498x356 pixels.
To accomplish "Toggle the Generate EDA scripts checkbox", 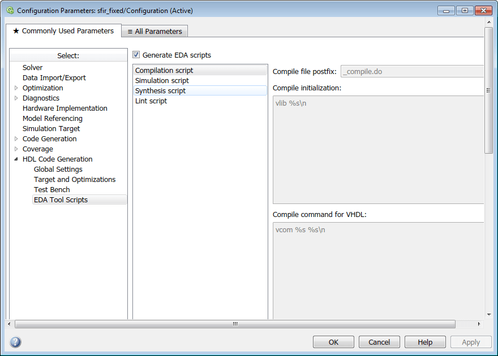I will point(136,55).
